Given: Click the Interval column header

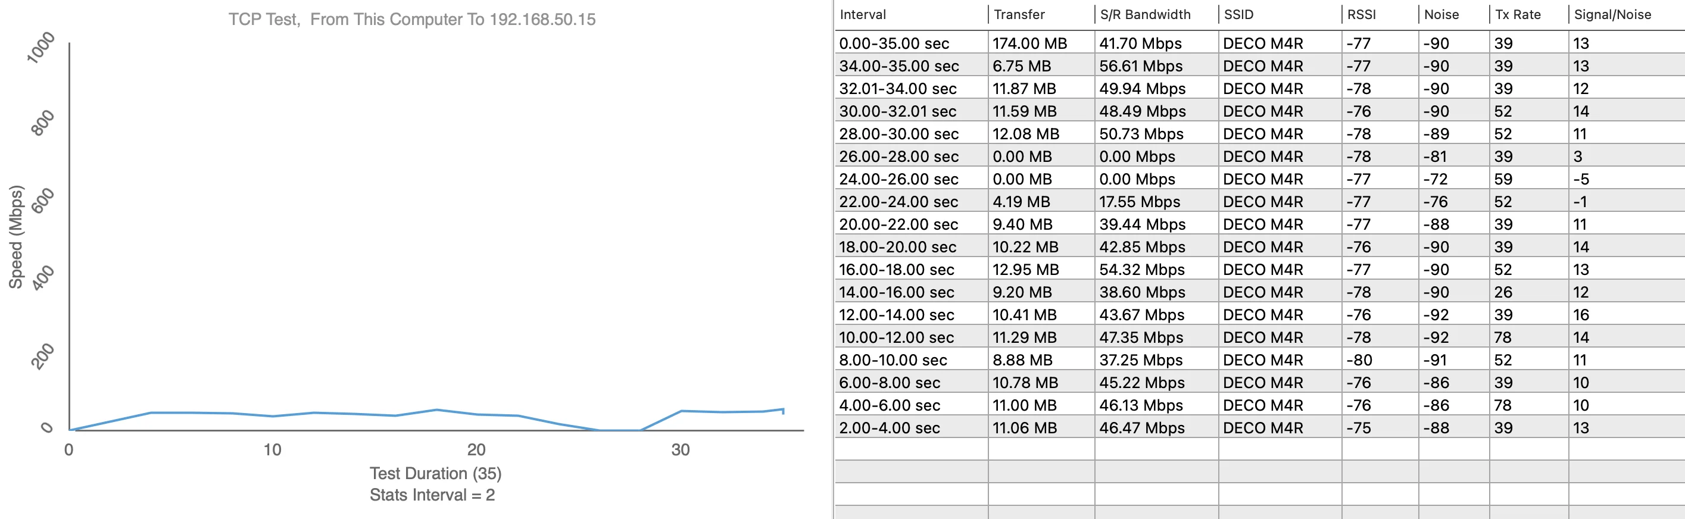Looking at the screenshot, I should coord(863,14).
